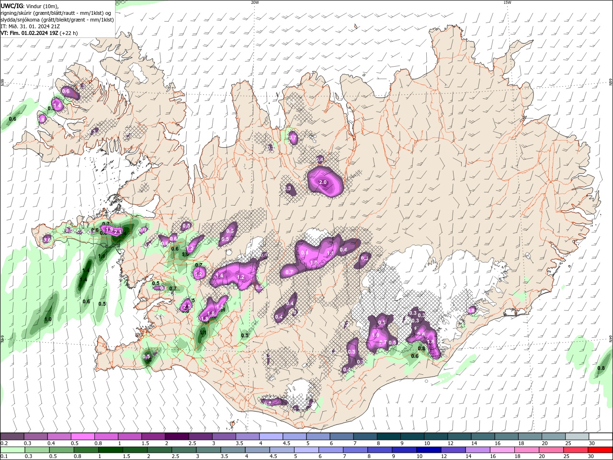Screen dimensions: 613x460
Task: Click the 64N latitude label on the right edge
Action: (611, 339)
